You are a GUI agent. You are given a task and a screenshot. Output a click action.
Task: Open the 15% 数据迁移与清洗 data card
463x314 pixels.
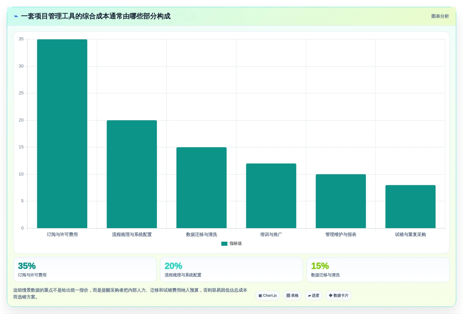pos(378,270)
